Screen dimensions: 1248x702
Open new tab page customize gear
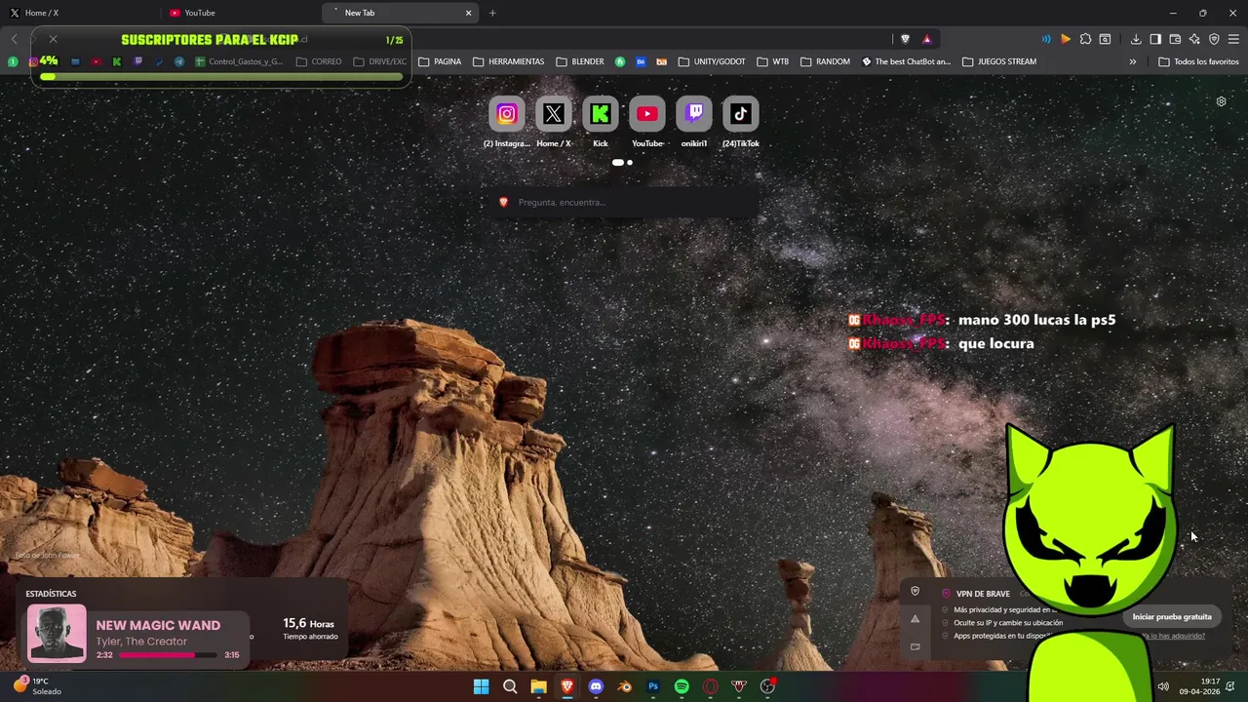(1221, 101)
